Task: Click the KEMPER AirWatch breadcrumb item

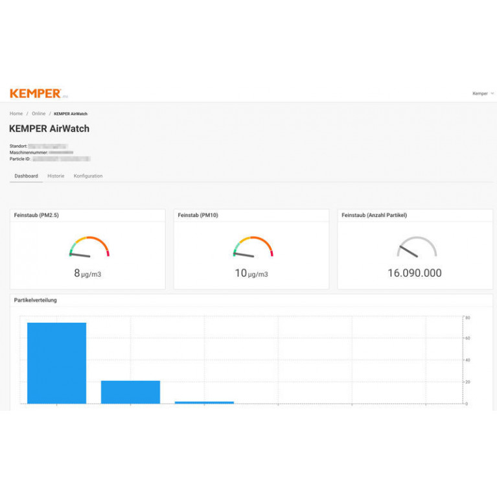Action: [71, 114]
